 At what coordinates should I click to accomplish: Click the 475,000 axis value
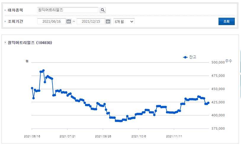pyautogui.click(x=218, y=76)
